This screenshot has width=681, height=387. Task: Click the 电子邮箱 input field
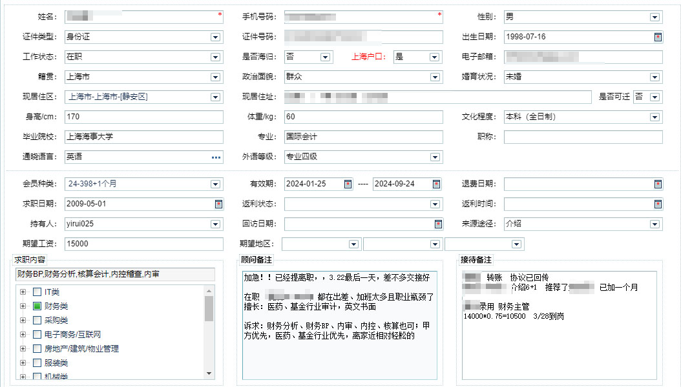pos(583,57)
